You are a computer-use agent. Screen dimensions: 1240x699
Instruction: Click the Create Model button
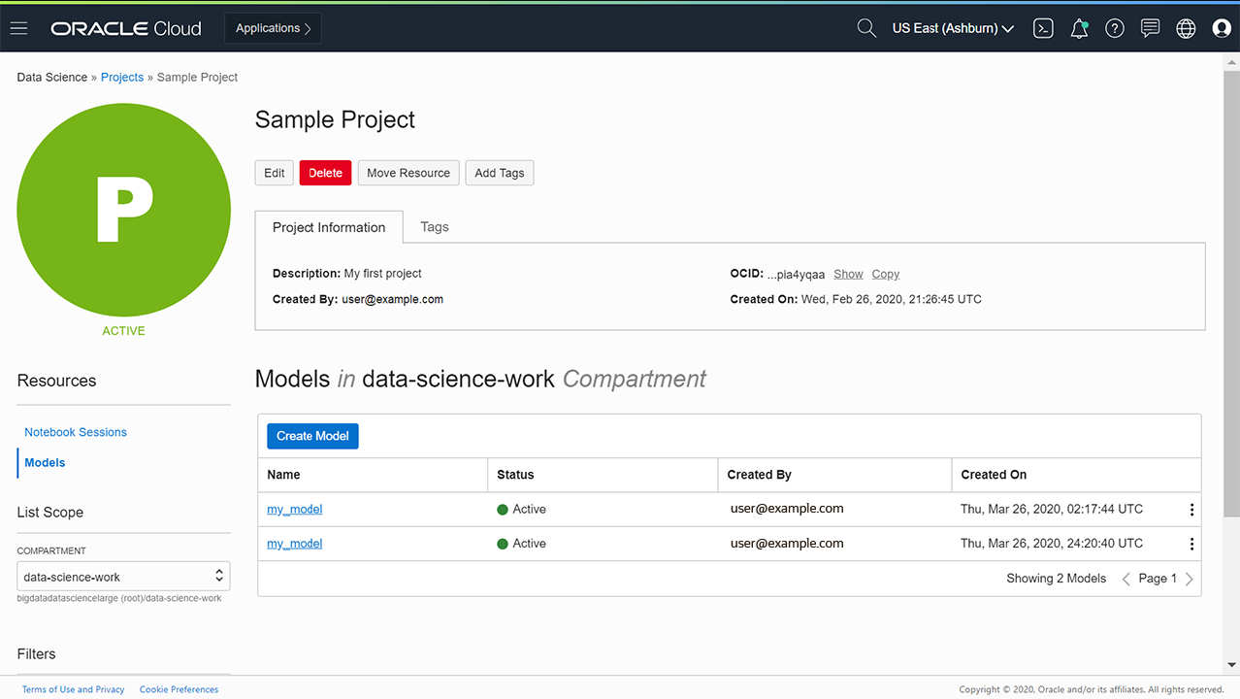[311, 436]
